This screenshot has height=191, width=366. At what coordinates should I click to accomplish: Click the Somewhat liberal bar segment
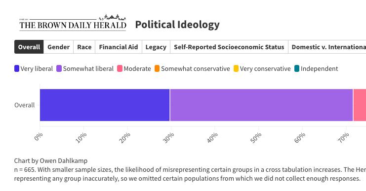tap(261, 105)
